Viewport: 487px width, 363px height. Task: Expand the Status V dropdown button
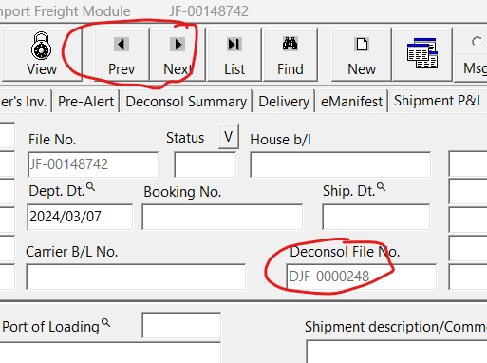tap(229, 137)
